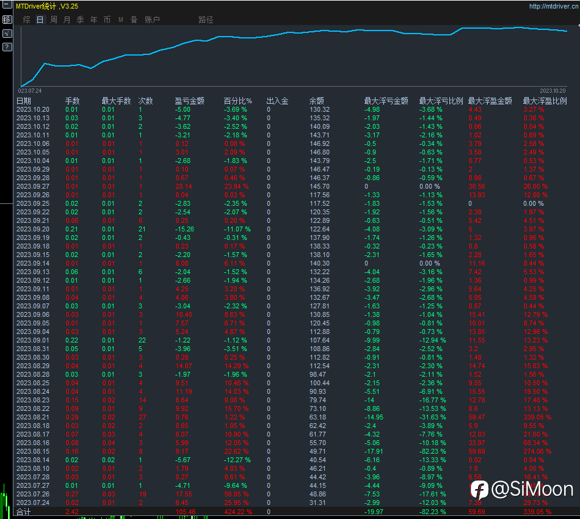Viewport: 580px width, 519px height.
Task: Open the 周 weekly tab
Action: pyautogui.click(x=54, y=20)
